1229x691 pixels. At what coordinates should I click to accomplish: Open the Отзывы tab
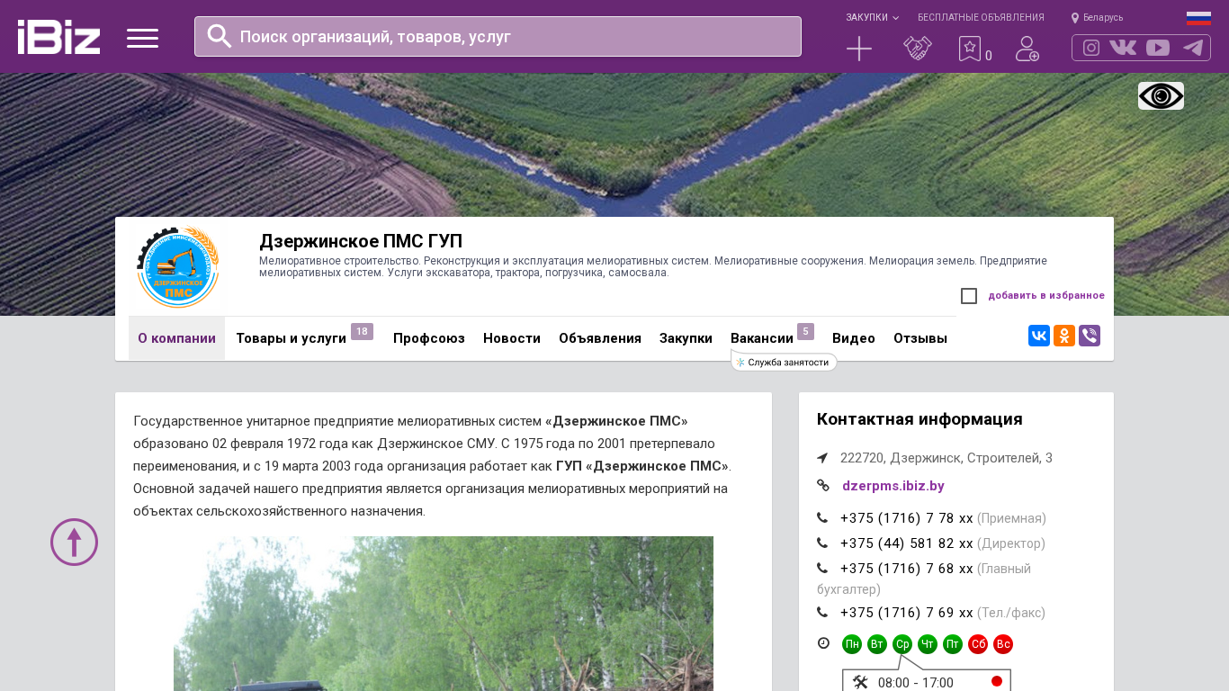[x=920, y=338]
